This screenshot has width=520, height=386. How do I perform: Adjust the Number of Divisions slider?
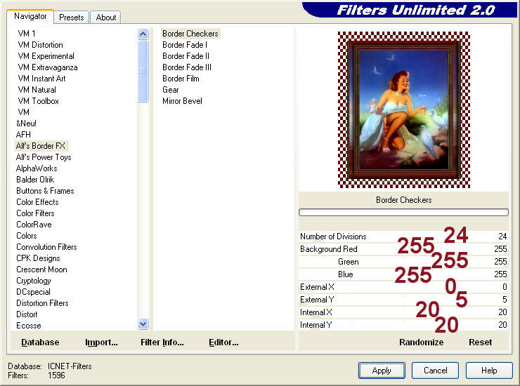pyautogui.click(x=403, y=237)
